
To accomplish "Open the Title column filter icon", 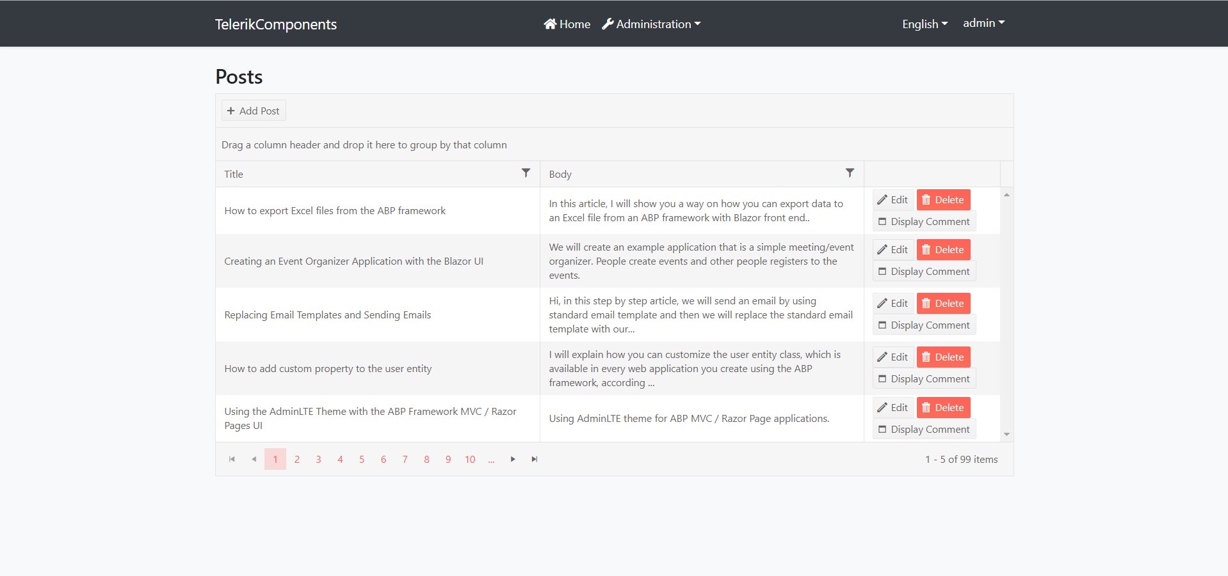I will [526, 173].
